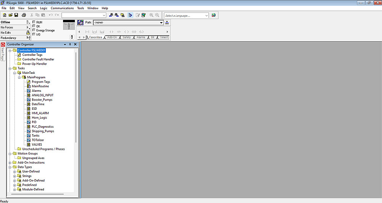Click the Redundancy status icon

coord(28,38)
